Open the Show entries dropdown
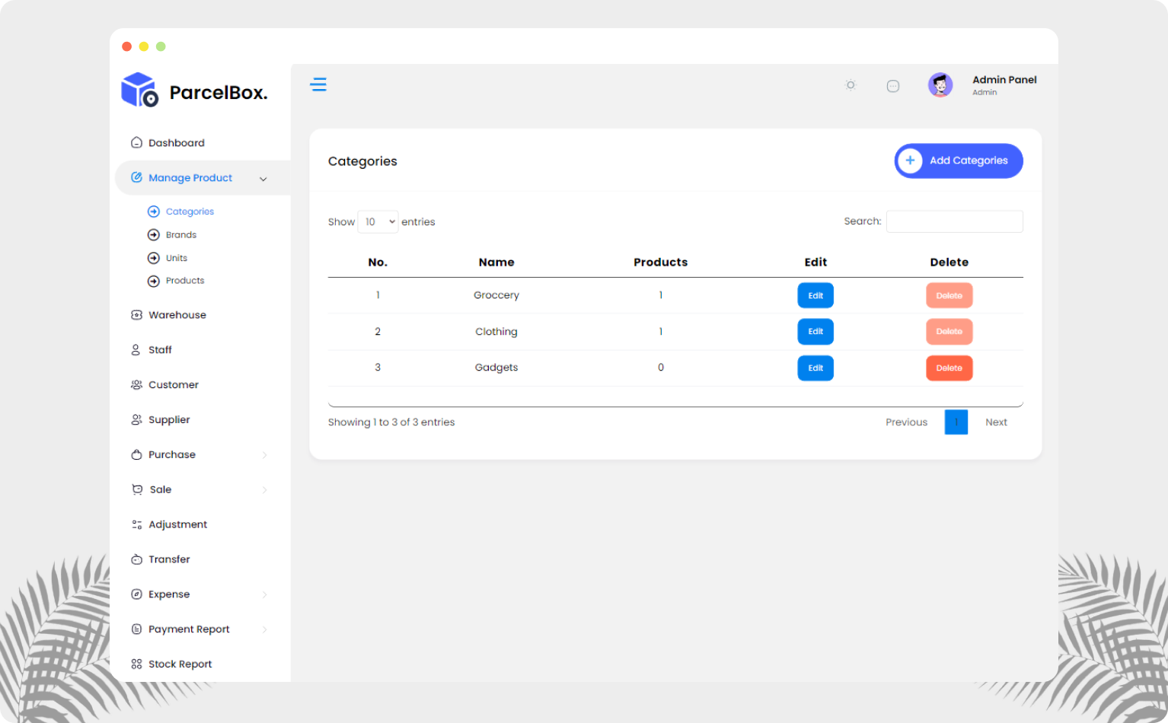 coord(378,221)
